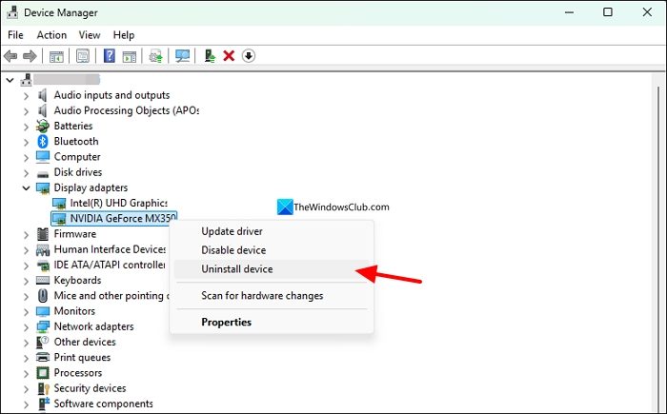This screenshot has width=667, height=414.
Task: Select Network adapters label
Action: click(x=93, y=326)
